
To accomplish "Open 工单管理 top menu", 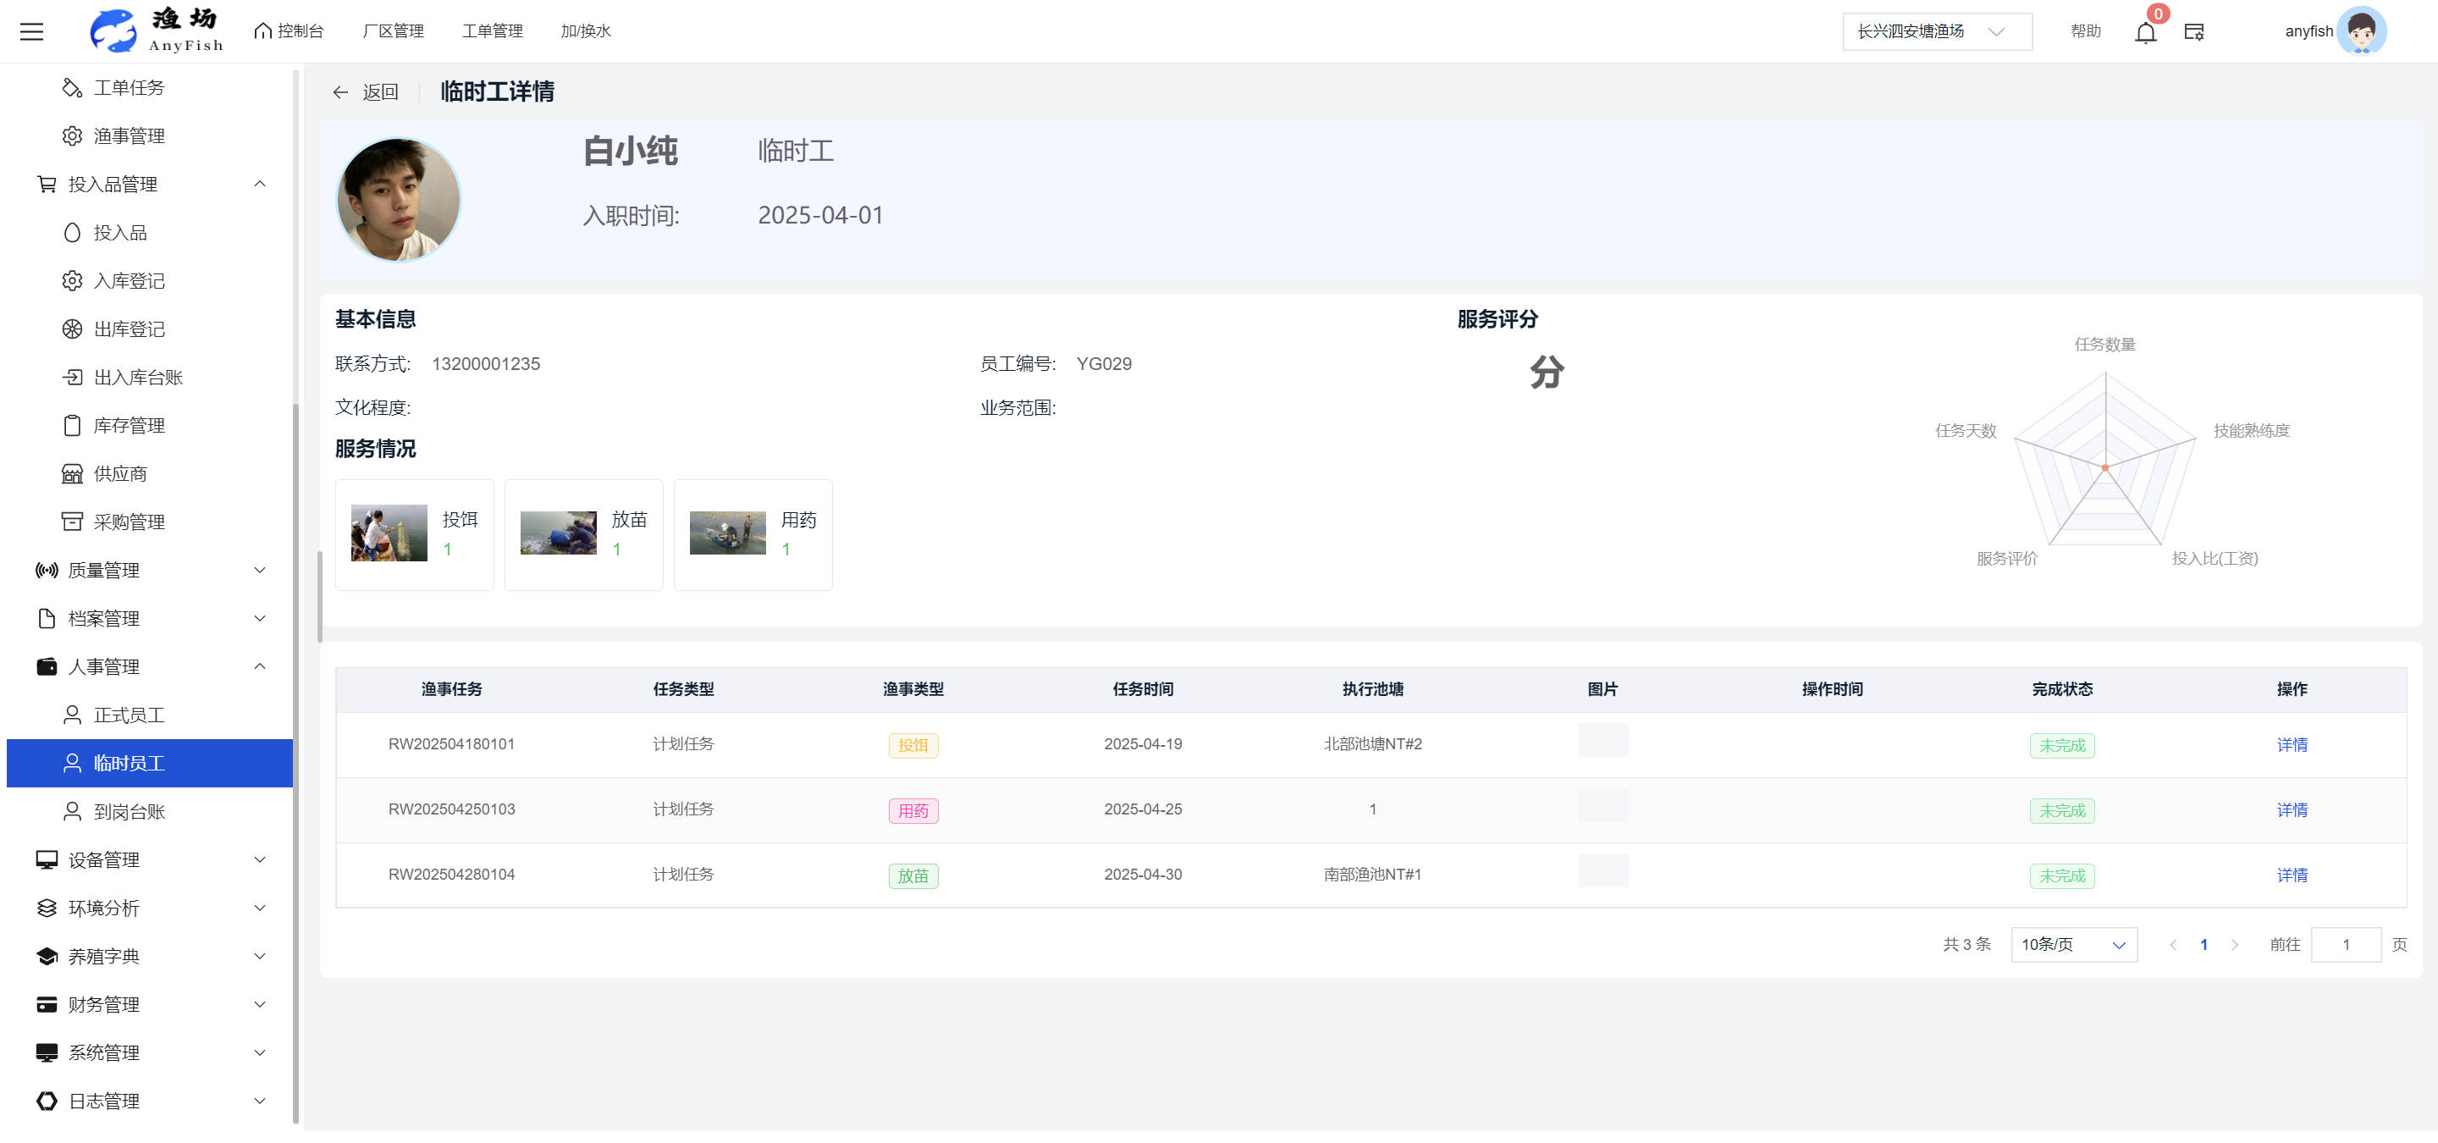I will click(x=491, y=31).
